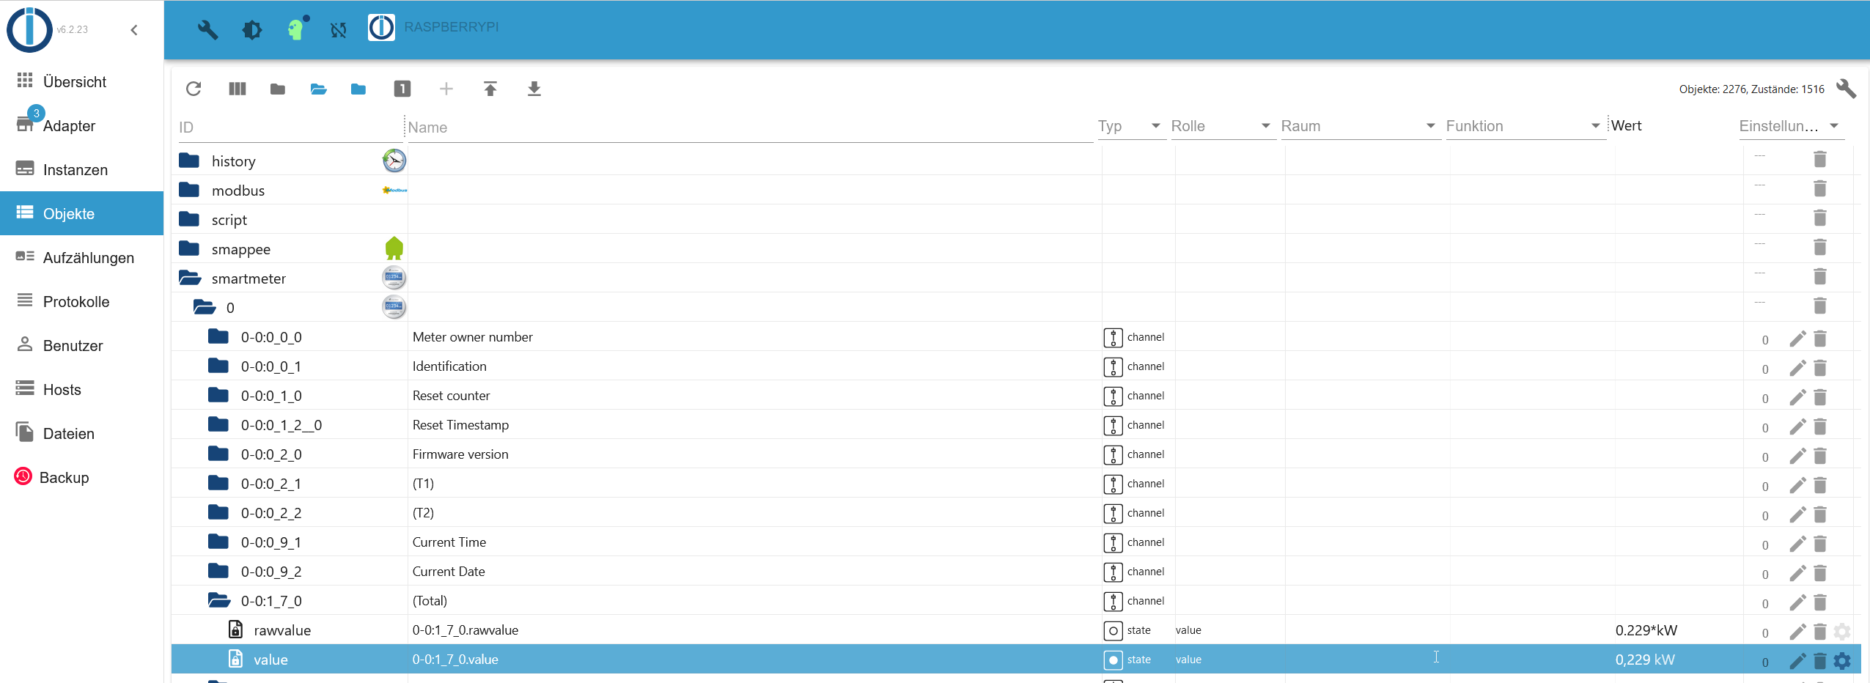The image size is (1870, 683).
Task: Click the upload objects arrow icon
Action: pyautogui.click(x=490, y=89)
